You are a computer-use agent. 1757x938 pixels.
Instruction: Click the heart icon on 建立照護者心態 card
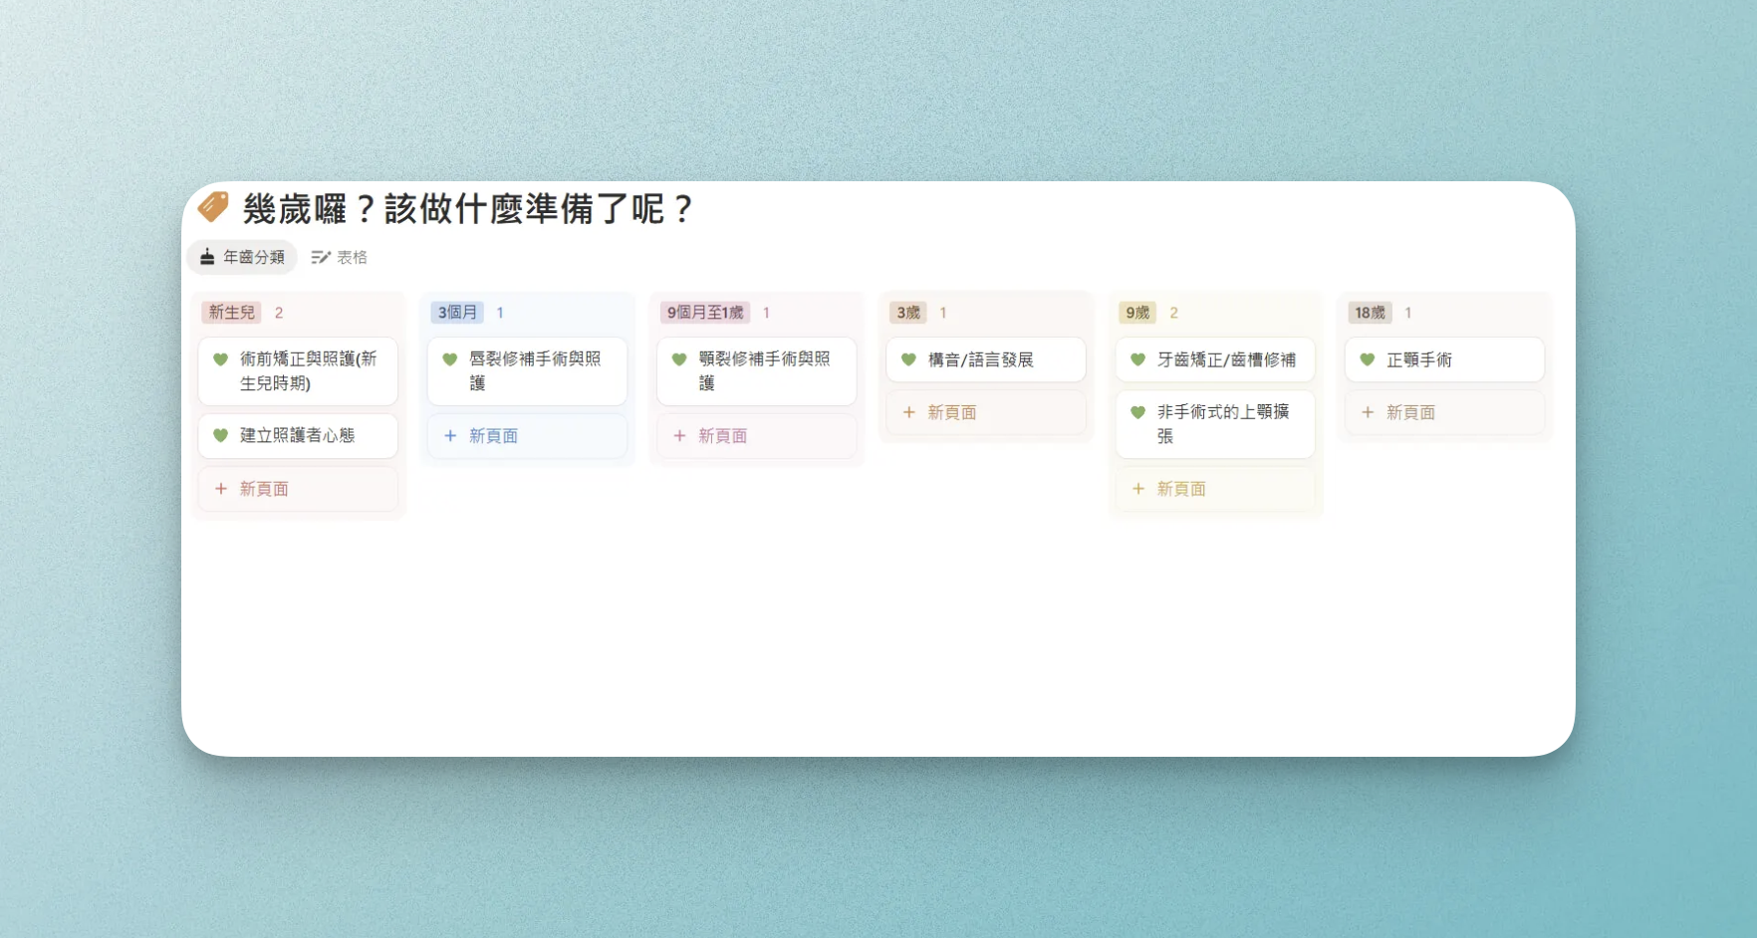[221, 435]
